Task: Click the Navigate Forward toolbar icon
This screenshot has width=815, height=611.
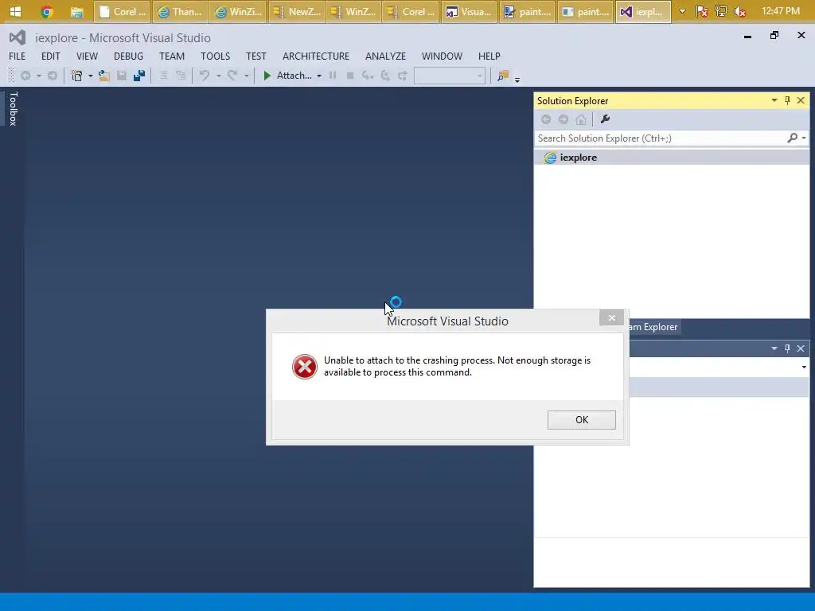Action: (52, 76)
